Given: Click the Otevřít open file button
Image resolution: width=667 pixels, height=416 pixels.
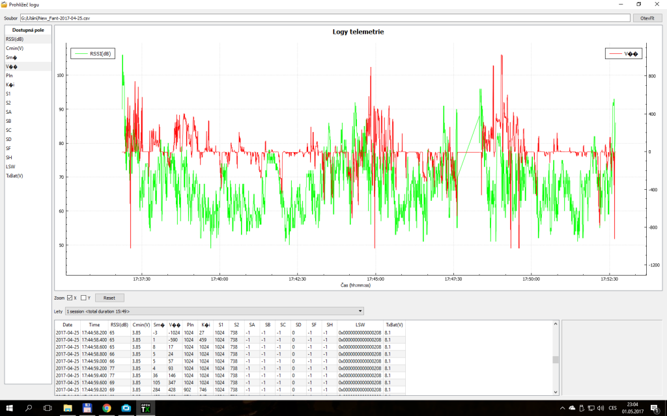Looking at the screenshot, I should [x=647, y=18].
